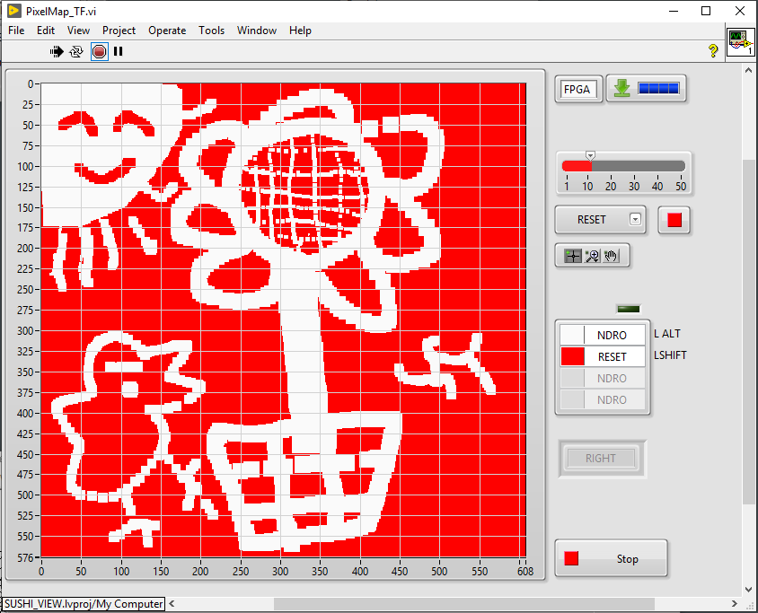Click the slider scale value 50
The width and height of the screenshot is (758, 613).
681,187
